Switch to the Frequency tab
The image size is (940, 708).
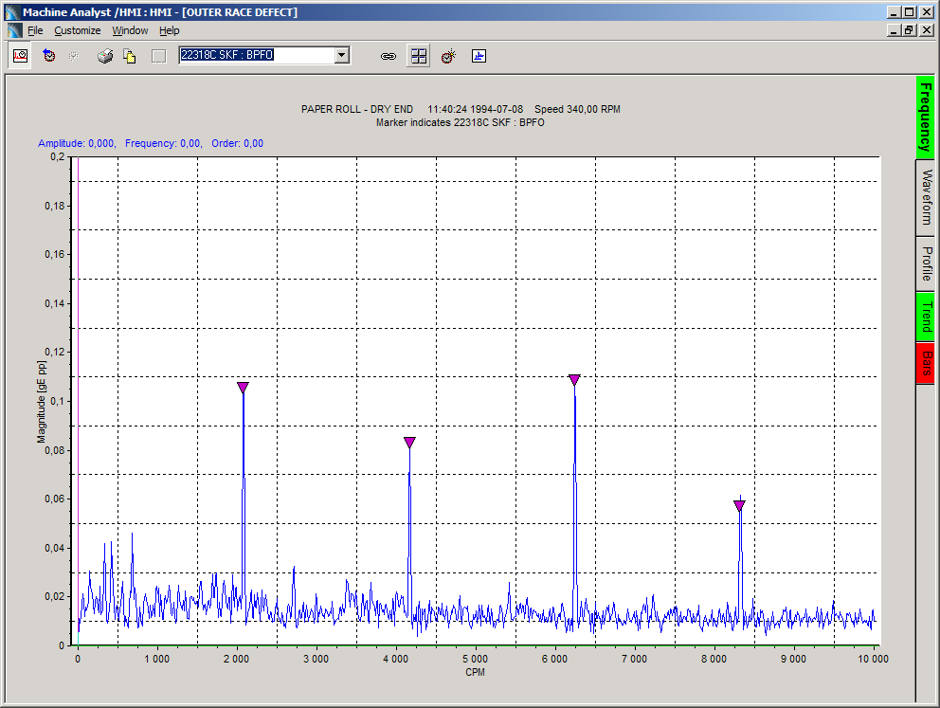point(925,118)
